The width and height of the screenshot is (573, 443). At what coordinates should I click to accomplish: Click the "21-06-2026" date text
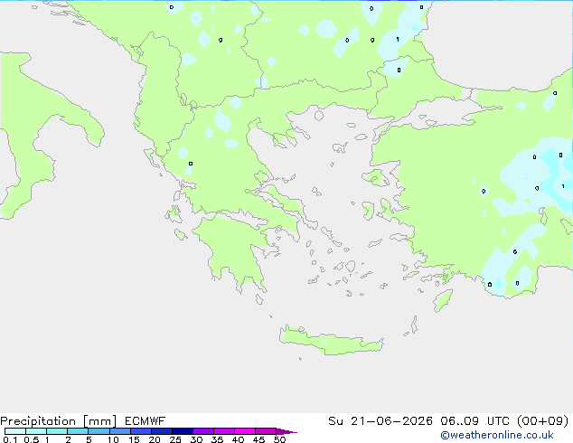(x=391, y=421)
